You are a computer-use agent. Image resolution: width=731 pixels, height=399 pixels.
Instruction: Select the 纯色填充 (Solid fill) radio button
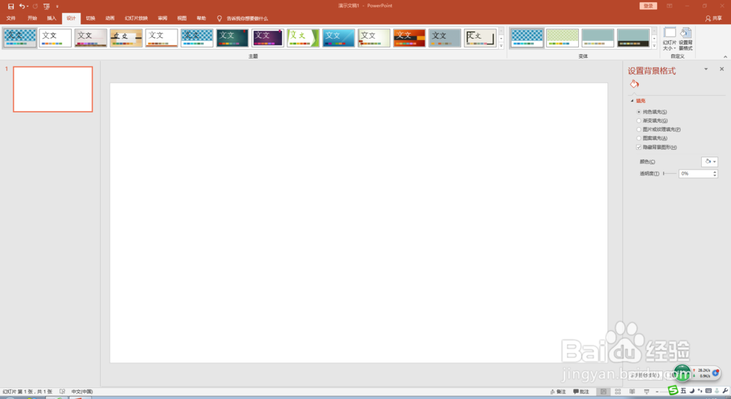tap(639, 112)
